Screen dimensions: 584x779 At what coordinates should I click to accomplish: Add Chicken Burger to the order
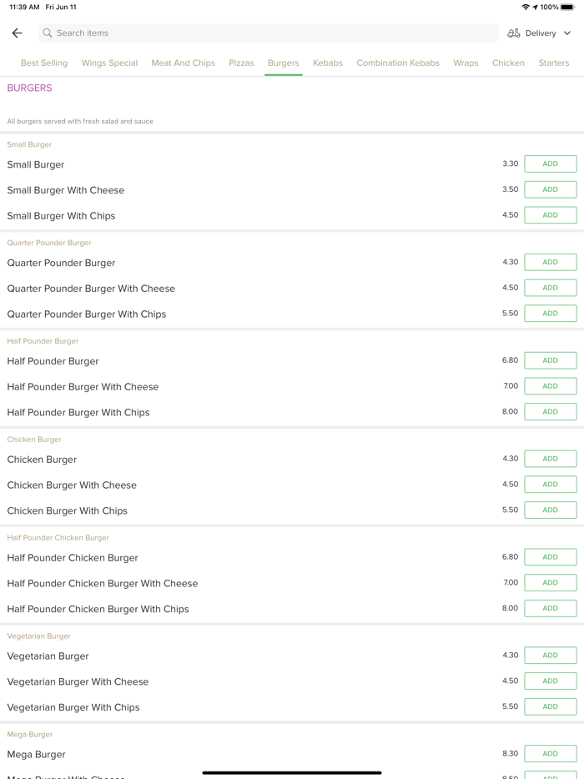tap(550, 459)
